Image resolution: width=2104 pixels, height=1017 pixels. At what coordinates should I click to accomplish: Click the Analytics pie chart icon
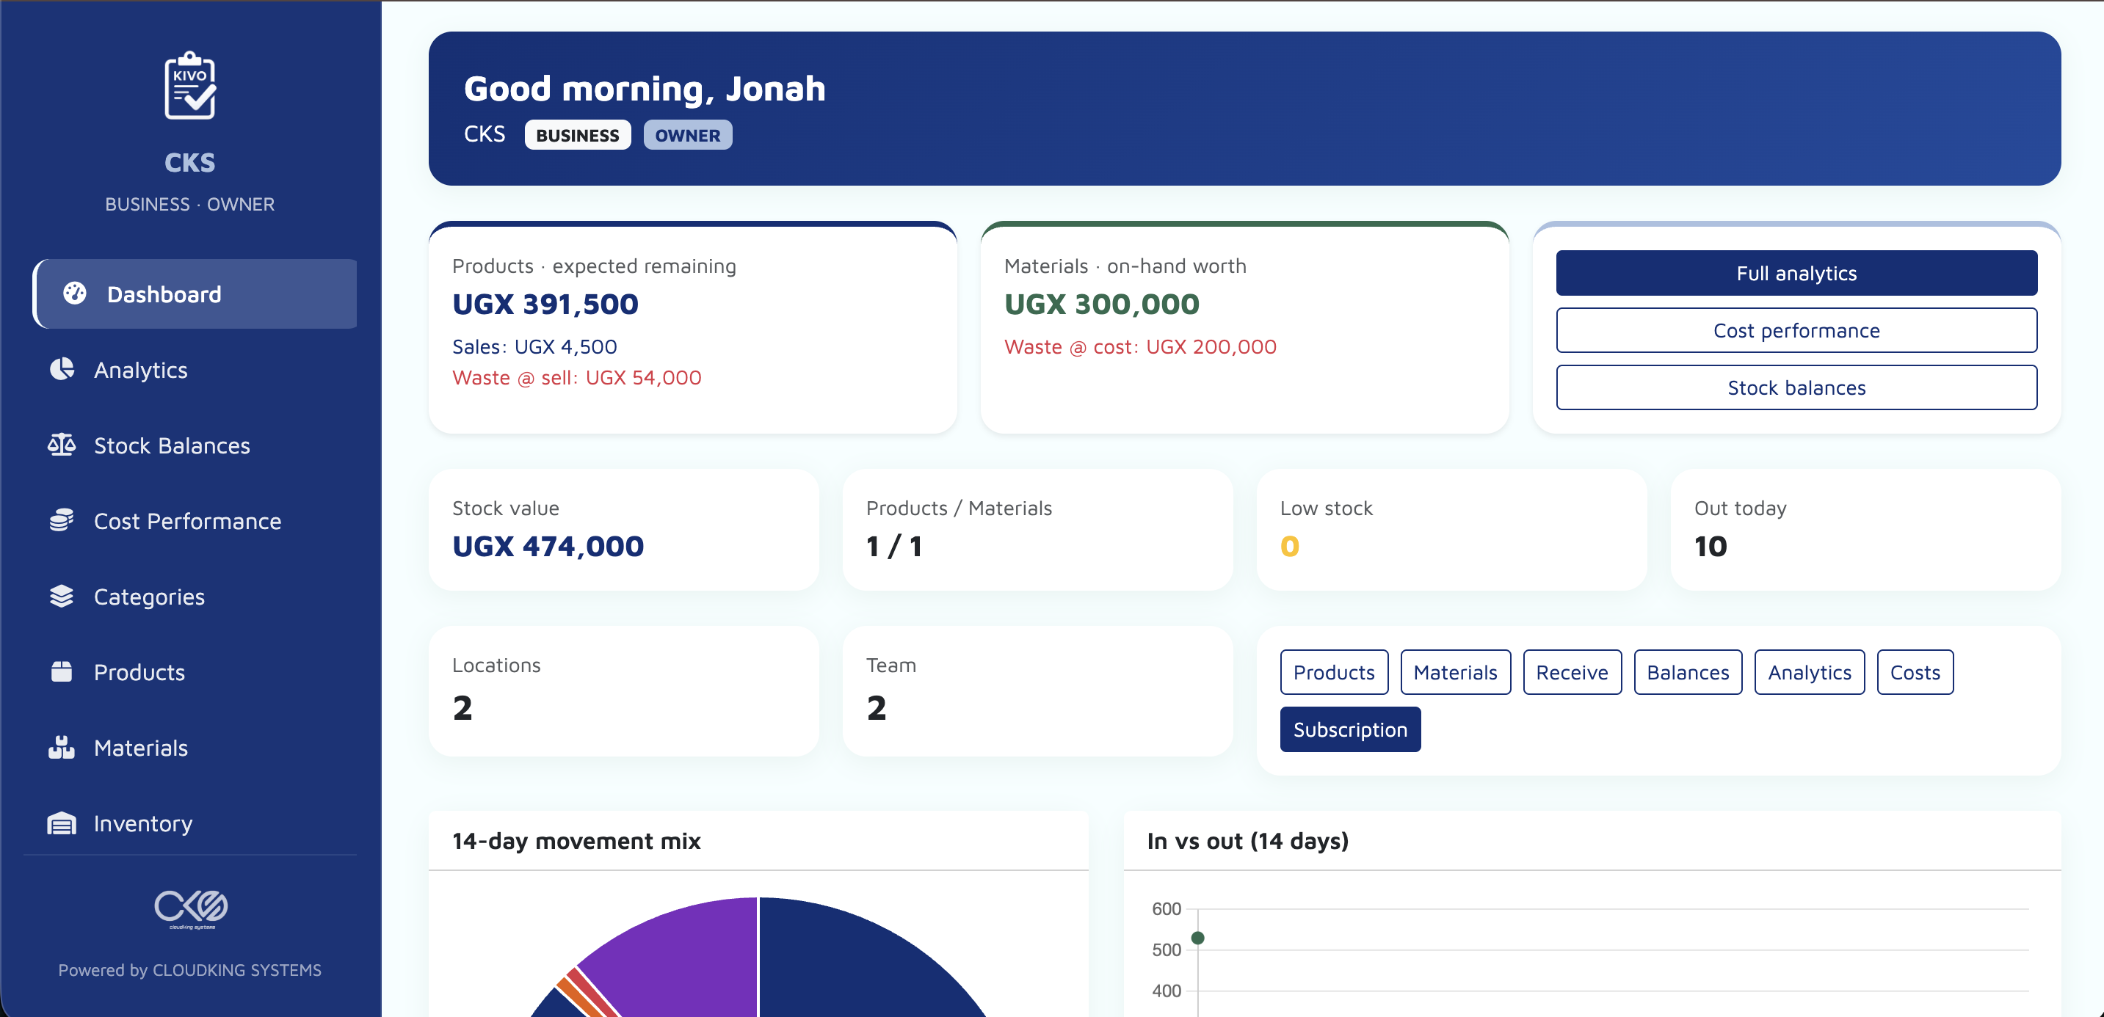coord(61,370)
